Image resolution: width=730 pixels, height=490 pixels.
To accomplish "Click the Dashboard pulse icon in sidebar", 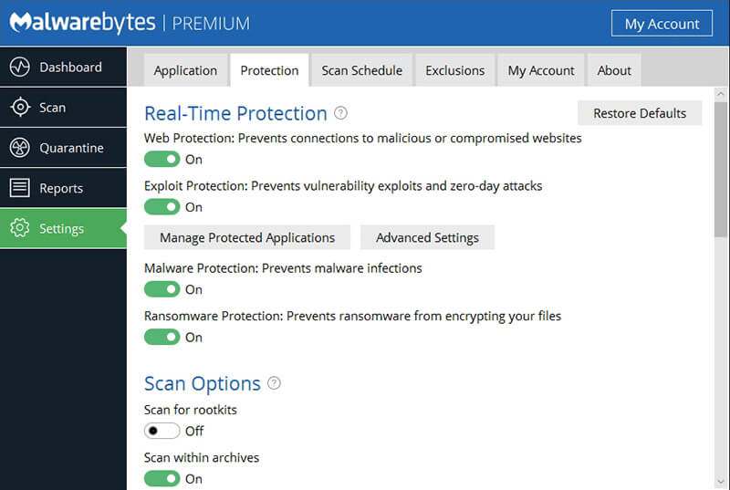I will tap(20, 68).
